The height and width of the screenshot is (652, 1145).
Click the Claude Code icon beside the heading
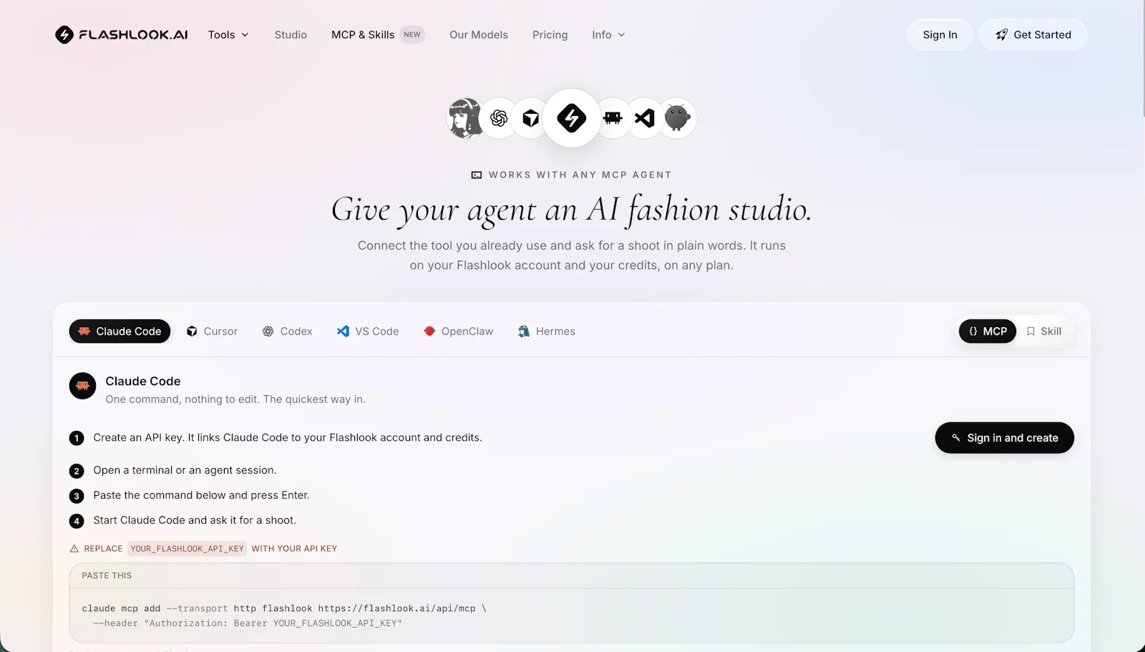coord(83,386)
